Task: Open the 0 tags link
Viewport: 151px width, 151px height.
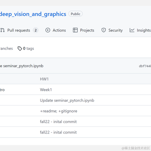Action: tap(29, 48)
